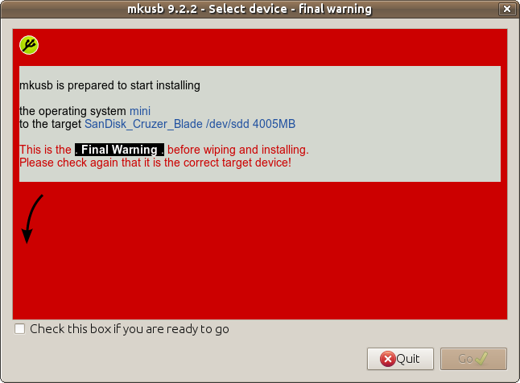Quit the mkusb installer
Image resolution: width=520 pixels, height=383 pixels.
click(400, 359)
